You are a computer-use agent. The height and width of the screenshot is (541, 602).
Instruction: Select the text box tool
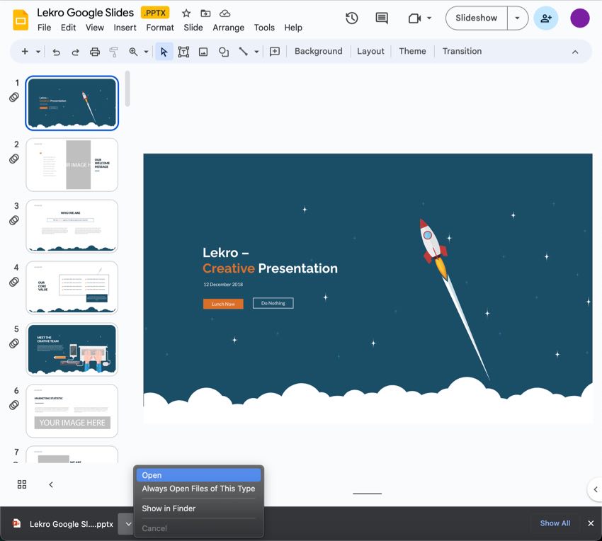pos(183,52)
